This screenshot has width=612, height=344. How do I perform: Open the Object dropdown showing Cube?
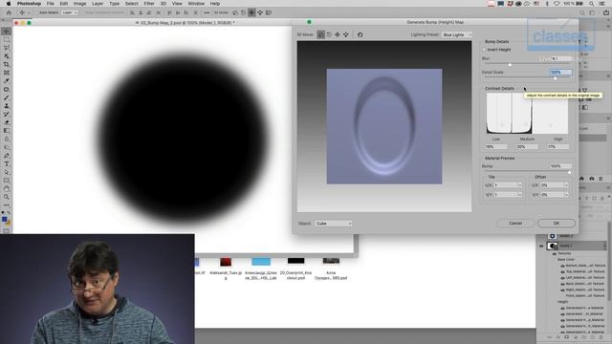(334, 224)
